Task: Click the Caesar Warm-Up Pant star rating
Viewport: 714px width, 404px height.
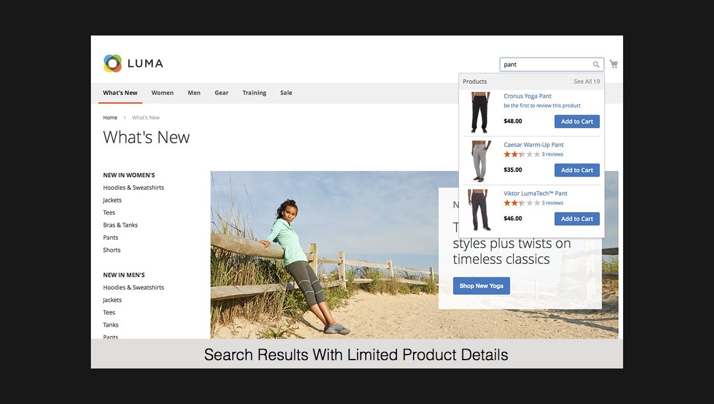Action: point(521,154)
